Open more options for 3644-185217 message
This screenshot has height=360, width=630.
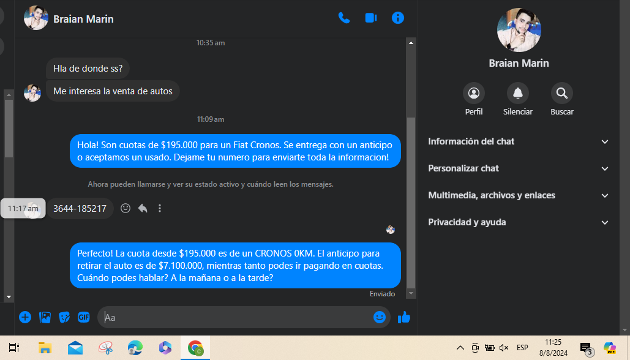(x=160, y=208)
